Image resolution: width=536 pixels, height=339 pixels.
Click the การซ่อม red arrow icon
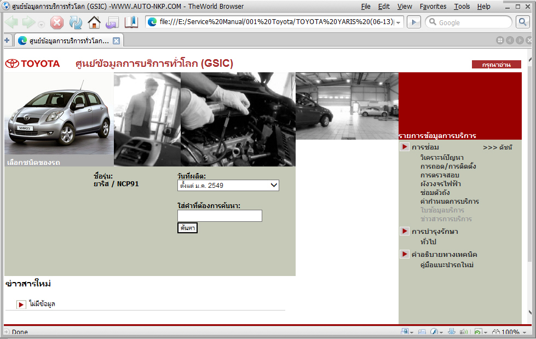(x=405, y=147)
